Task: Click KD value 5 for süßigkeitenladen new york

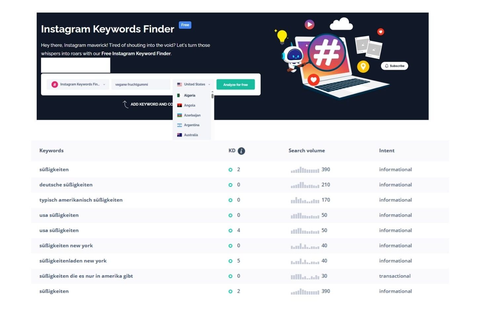Action: click(239, 261)
